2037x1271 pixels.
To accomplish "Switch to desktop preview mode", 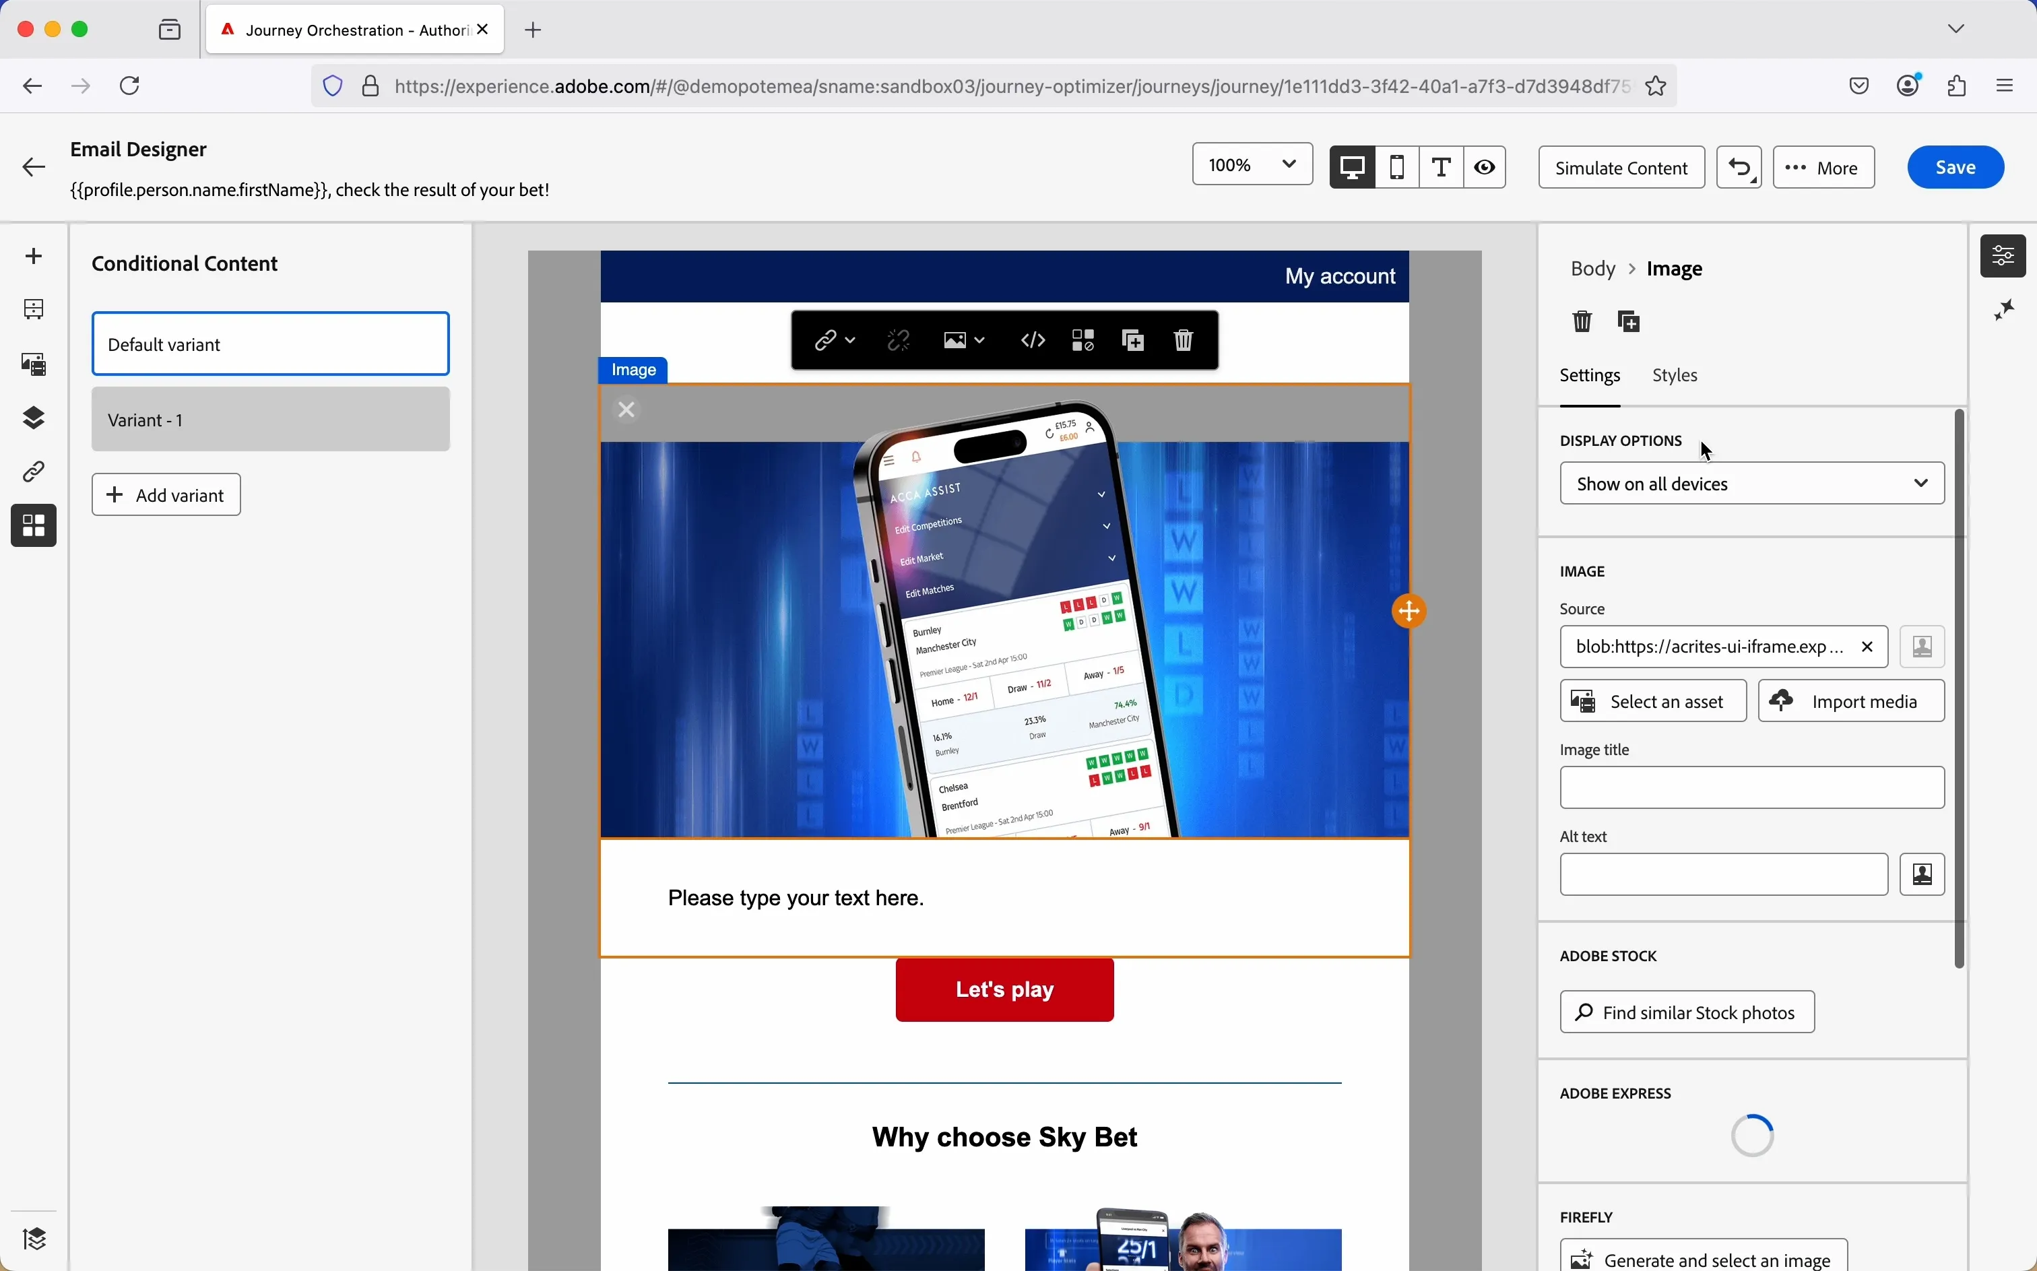I will [x=1352, y=166].
